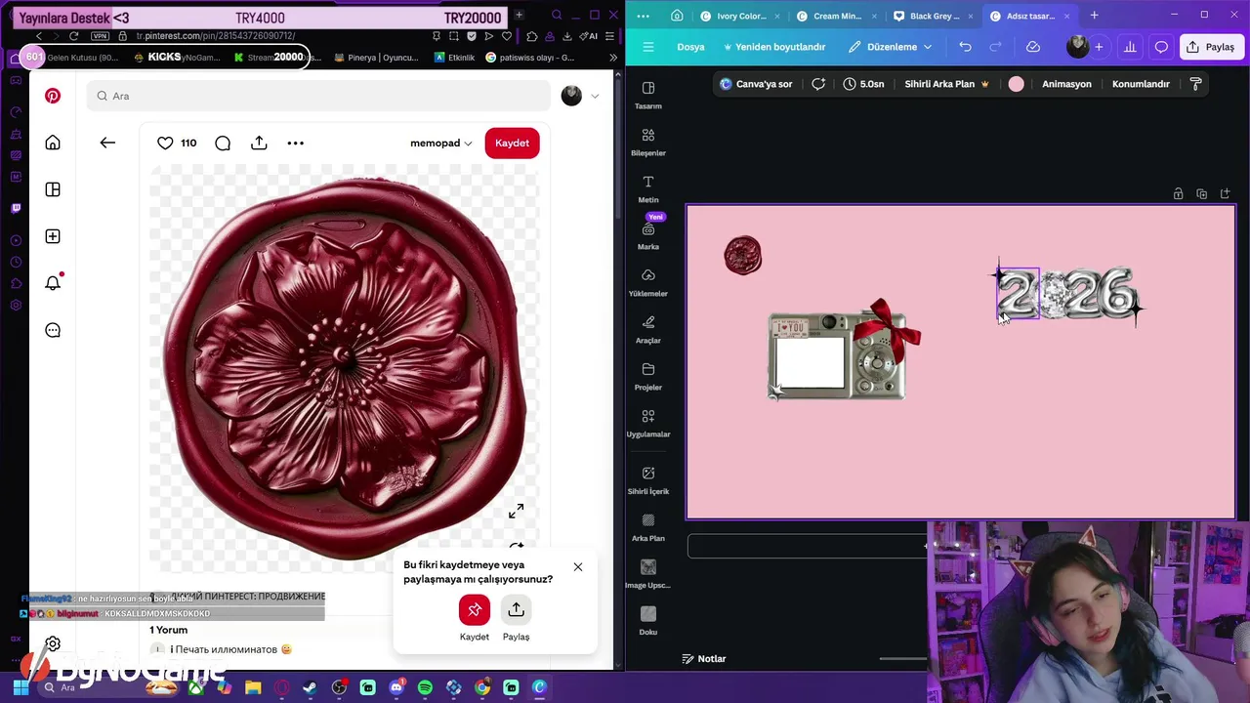Image resolution: width=1250 pixels, height=703 pixels.
Task: Open Pinterest messages icon
Action: 53,330
